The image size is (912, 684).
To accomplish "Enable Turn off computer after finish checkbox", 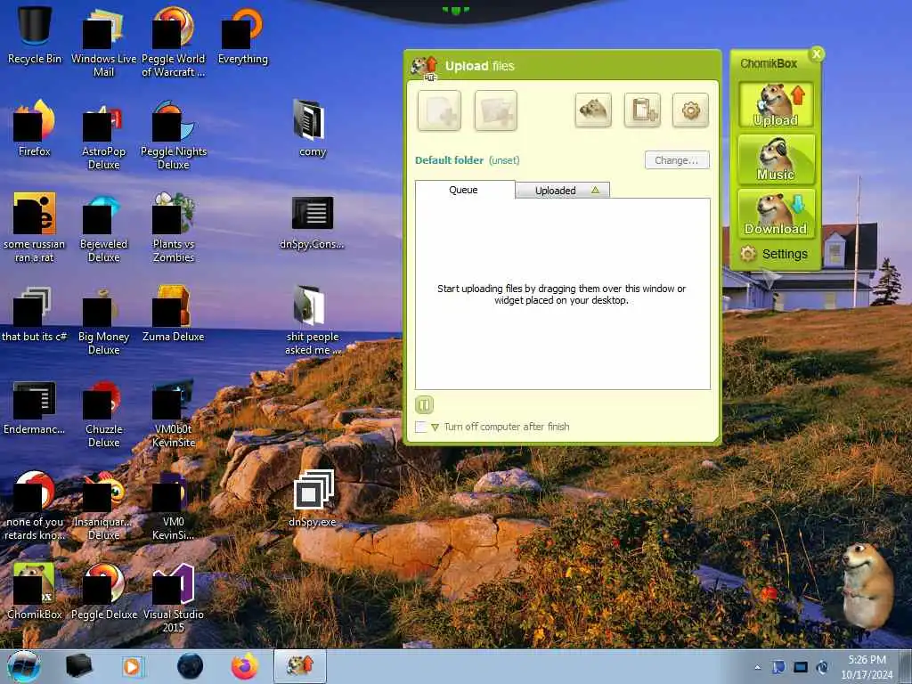I will pos(421,427).
